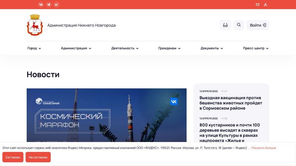The image size is (296, 166).
Task: Click the Nizhny Novgorod coat of arms logo
Action: pyautogui.click(x=35, y=25)
